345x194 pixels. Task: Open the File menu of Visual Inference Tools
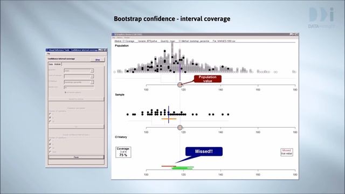pyautogui.click(x=49, y=54)
